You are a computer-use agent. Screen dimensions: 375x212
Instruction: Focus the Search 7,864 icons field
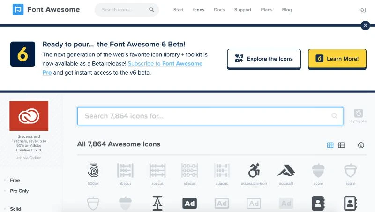click(x=206, y=116)
